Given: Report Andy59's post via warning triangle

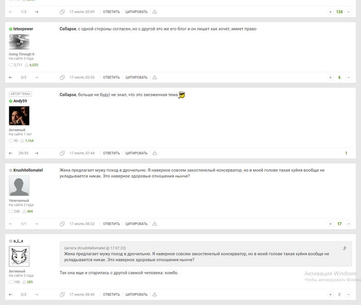Looking at the screenshot, I should tap(155, 153).
